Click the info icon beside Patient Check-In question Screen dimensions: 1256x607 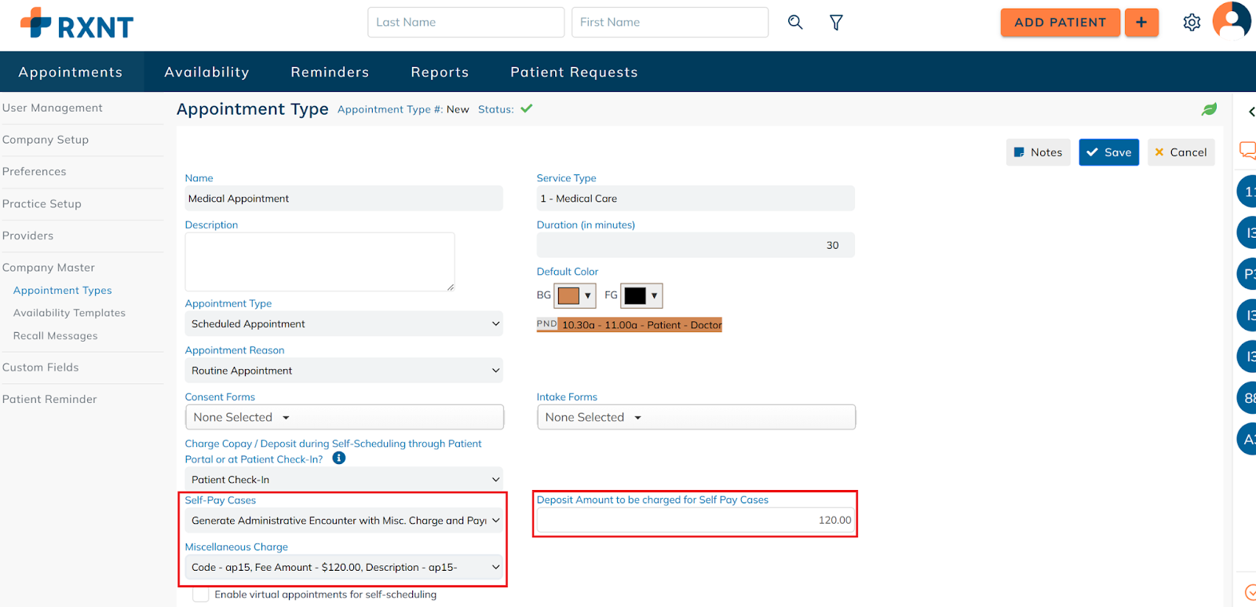pos(339,459)
